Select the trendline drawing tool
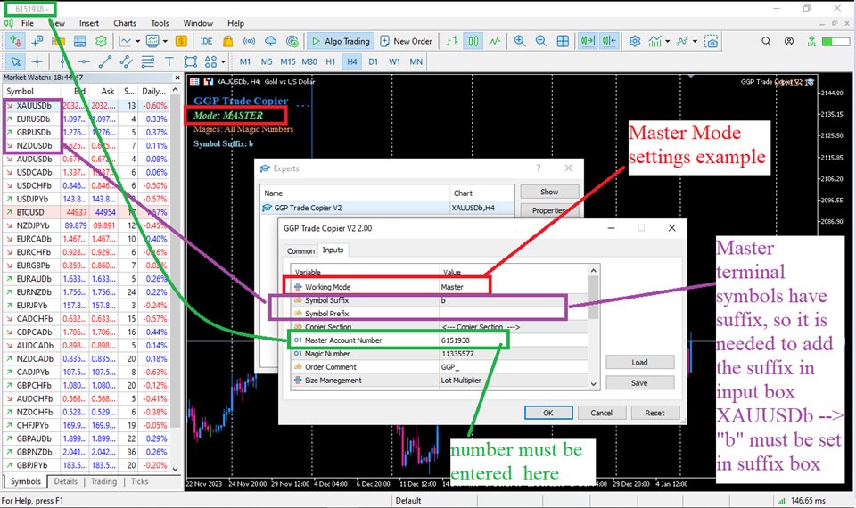The image size is (856, 508). point(105,61)
